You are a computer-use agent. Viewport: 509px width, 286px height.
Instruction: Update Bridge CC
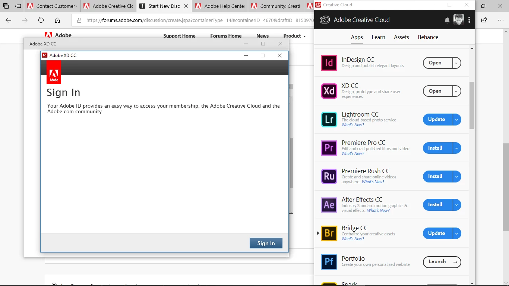click(x=438, y=233)
